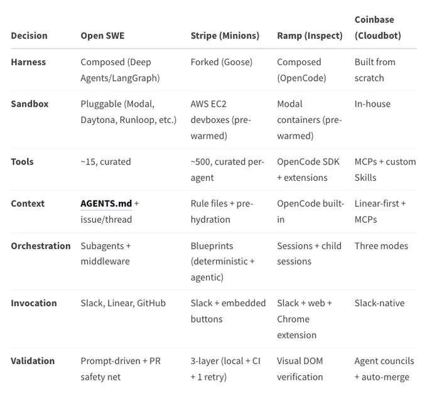Select the Orchestration row label

(41, 245)
